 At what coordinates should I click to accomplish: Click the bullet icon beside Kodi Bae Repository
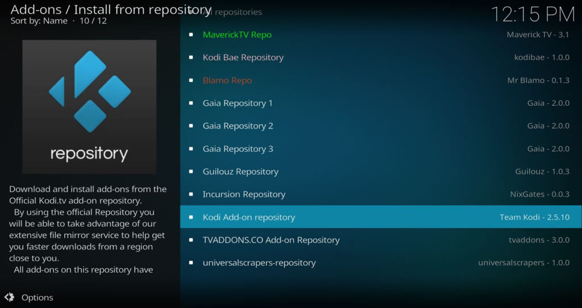(191, 57)
